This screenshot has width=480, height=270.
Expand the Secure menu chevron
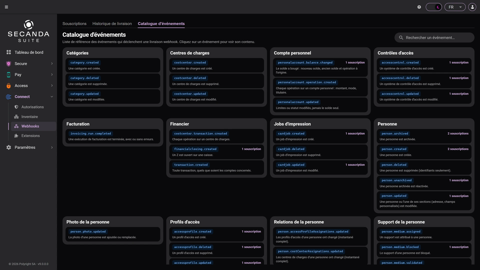pyautogui.click(x=52, y=63)
